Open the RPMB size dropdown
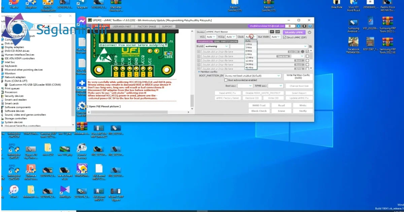 [275, 86]
